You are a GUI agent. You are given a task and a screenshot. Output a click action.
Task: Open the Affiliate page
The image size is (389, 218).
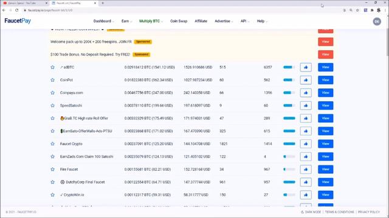[201, 21]
